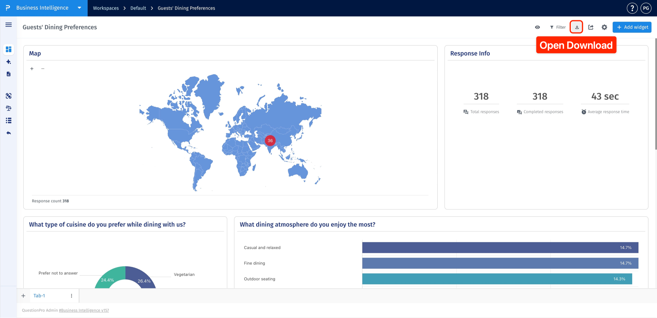Click the 43 sec value
Viewport: 657px width, 318px height.
605,96
